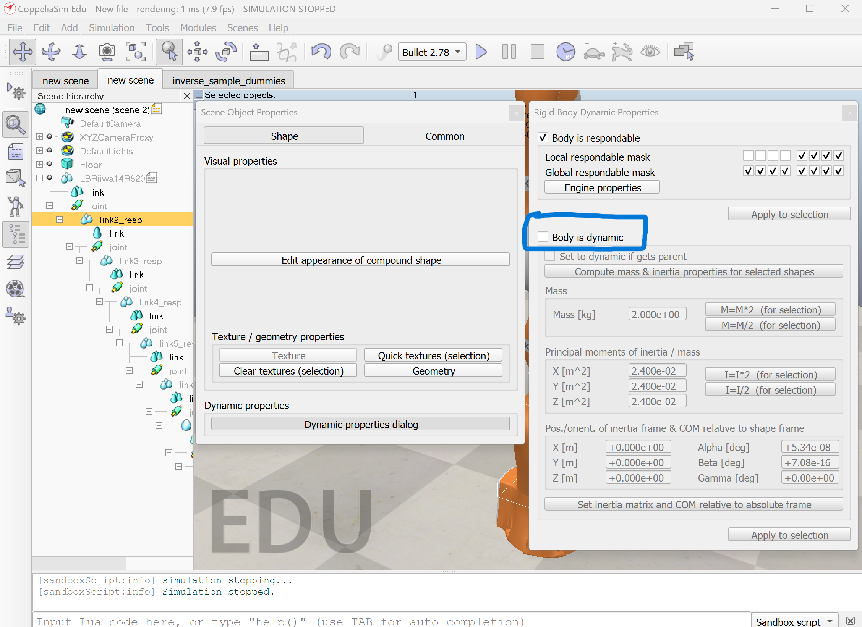Undo the last action
This screenshot has width=862, height=627.
(x=321, y=52)
